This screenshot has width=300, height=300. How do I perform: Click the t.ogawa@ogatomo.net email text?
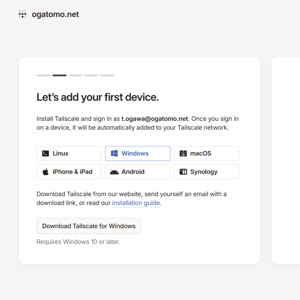[154, 119]
